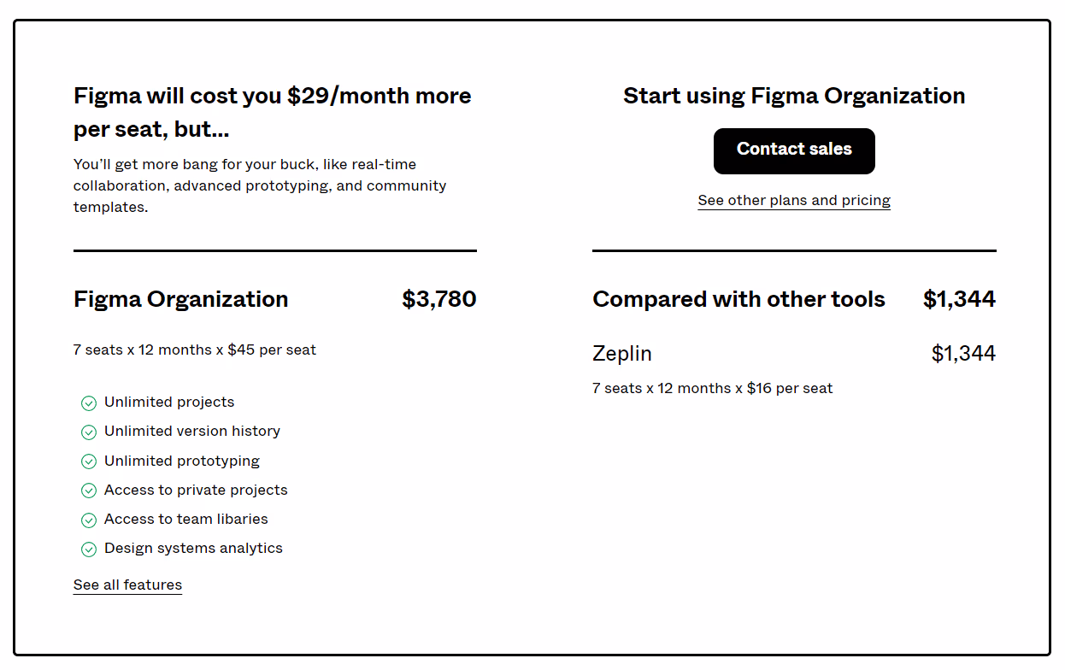The image size is (1065, 670).
Task: Click the Zeplin $1,344 price
Action: click(963, 353)
